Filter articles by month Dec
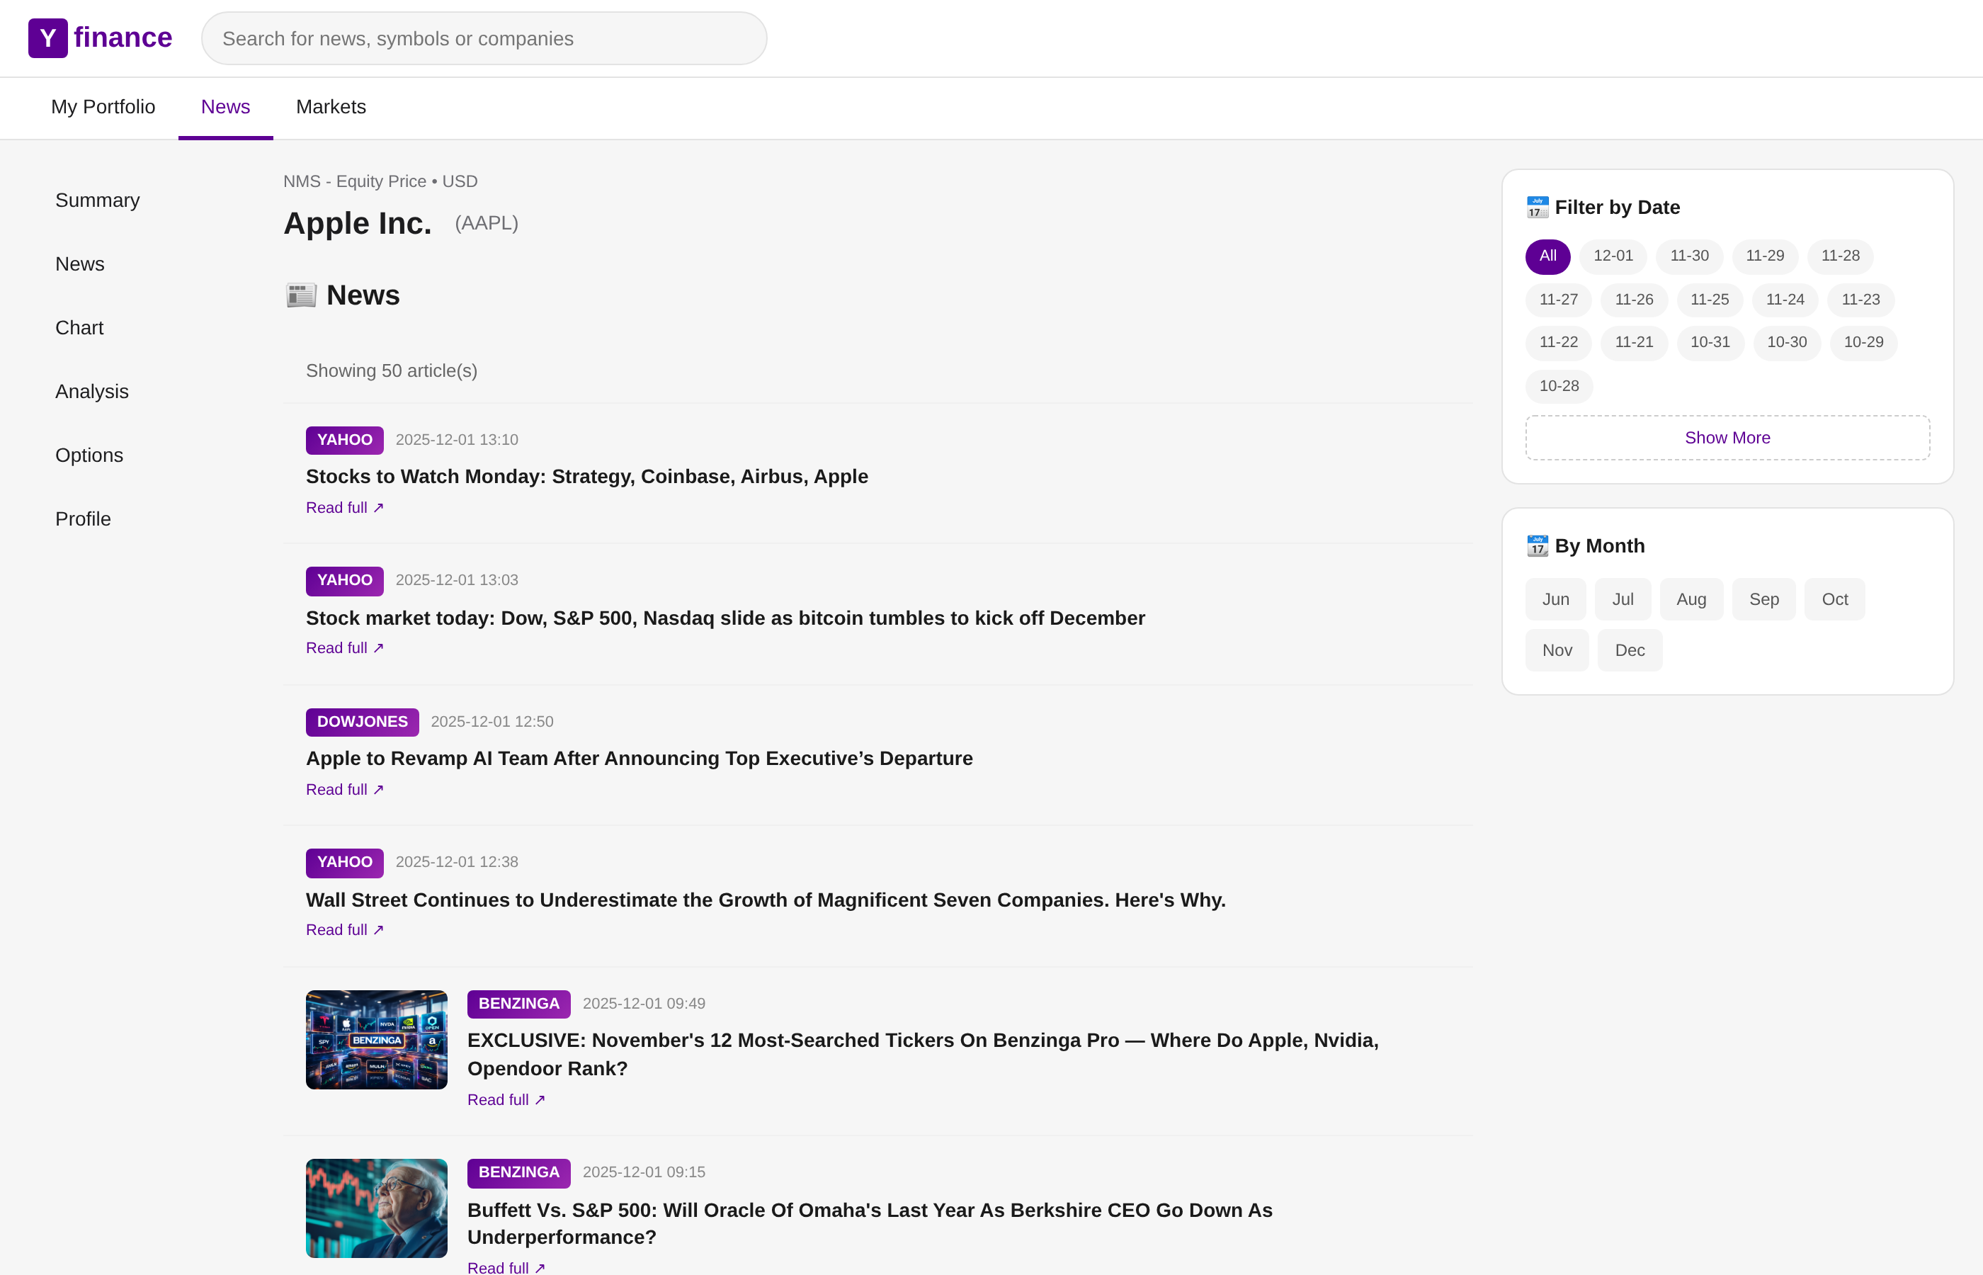The height and width of the screenshot is (1275, 1983). click(x=1630, y=650)
